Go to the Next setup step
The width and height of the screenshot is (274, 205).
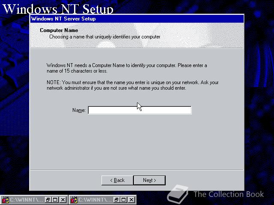(149, 180)
